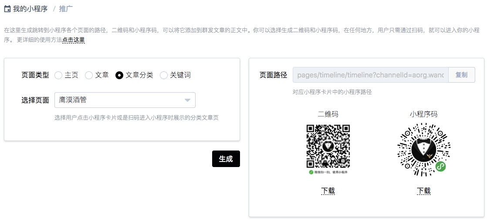
Task: Click the 小程序码 heading text
Action: coord(424,114)
